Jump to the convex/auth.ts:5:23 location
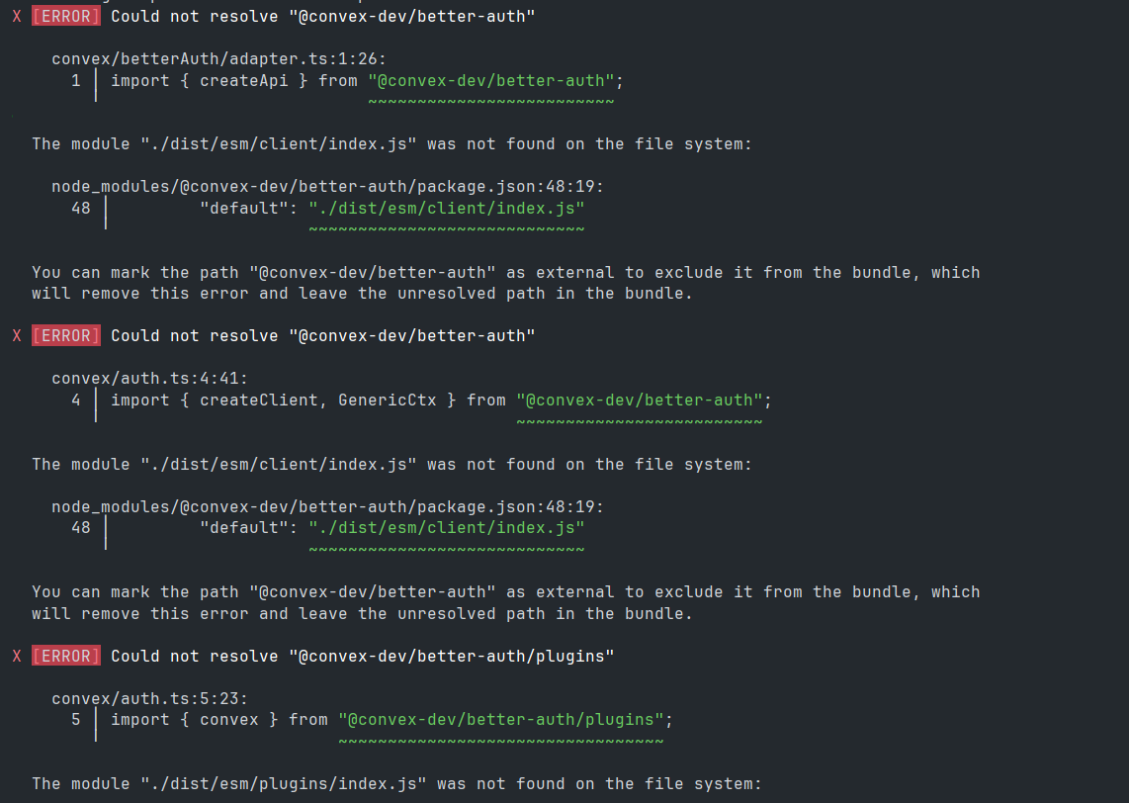 coord(149,698)
